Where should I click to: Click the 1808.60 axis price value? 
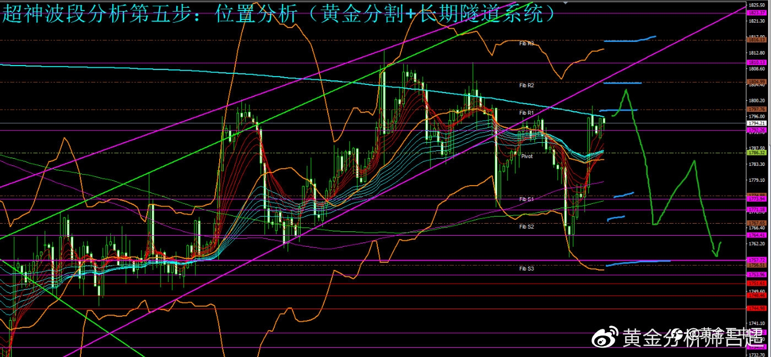tap(757, 69)
